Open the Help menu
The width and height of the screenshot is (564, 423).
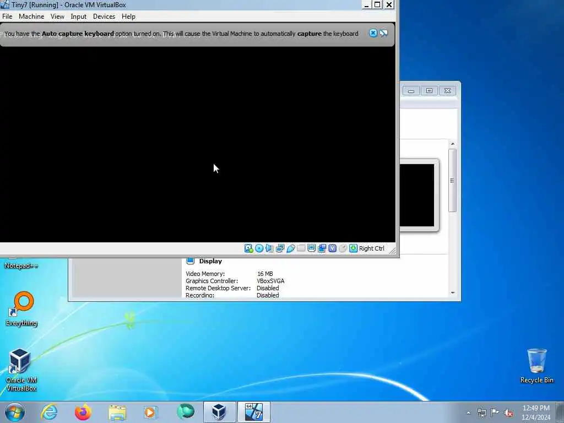(128, 17)
